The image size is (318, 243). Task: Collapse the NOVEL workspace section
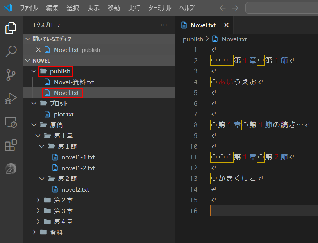(x=28, y=61)
